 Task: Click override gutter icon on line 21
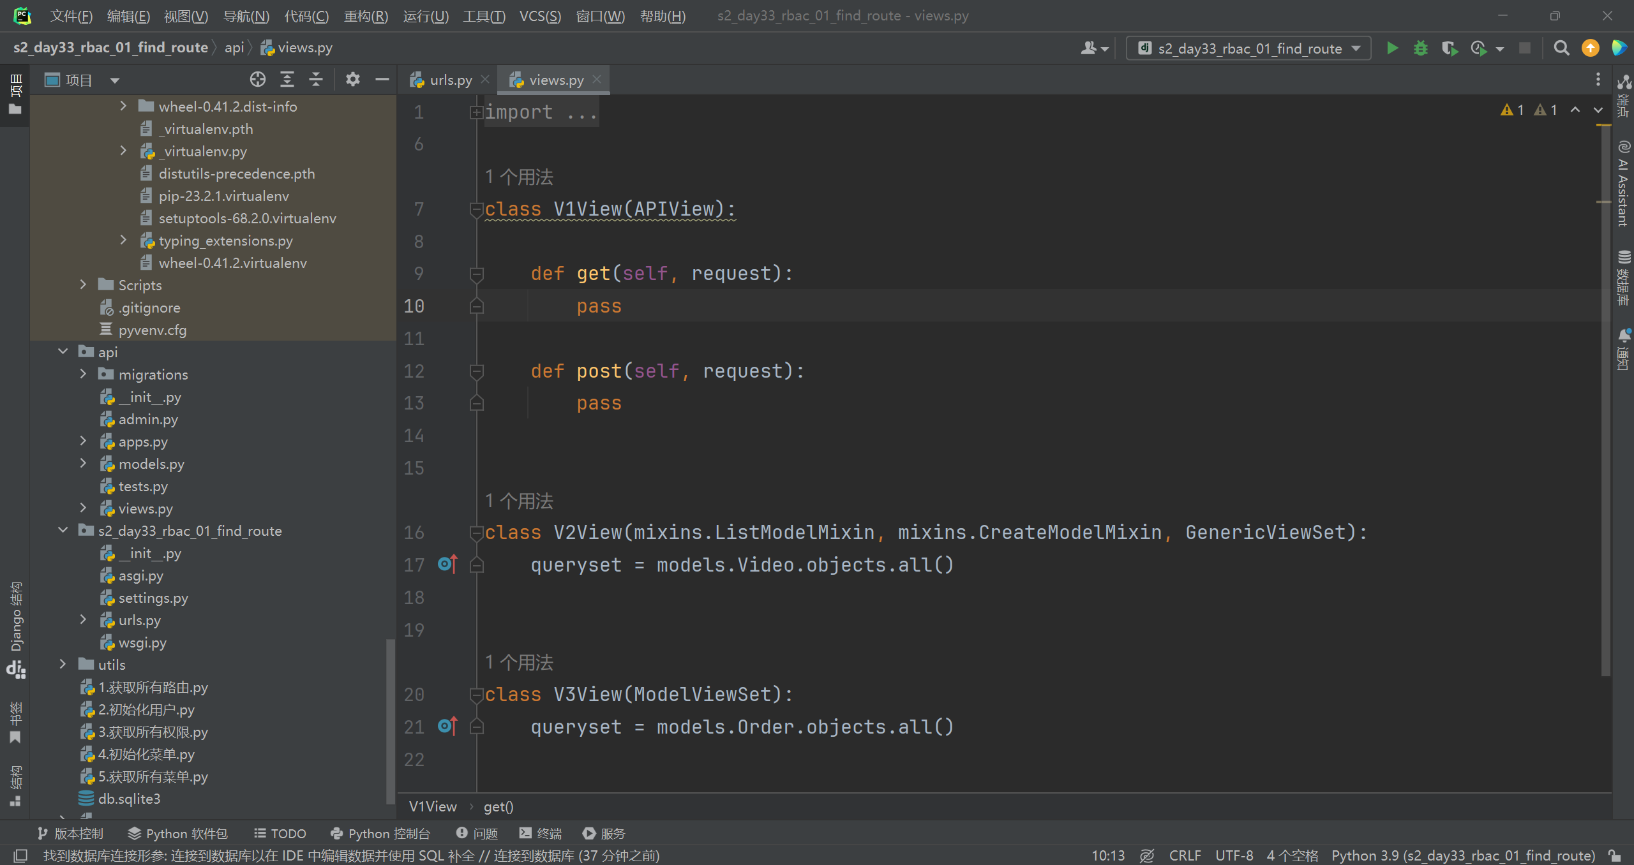[448, 727]
